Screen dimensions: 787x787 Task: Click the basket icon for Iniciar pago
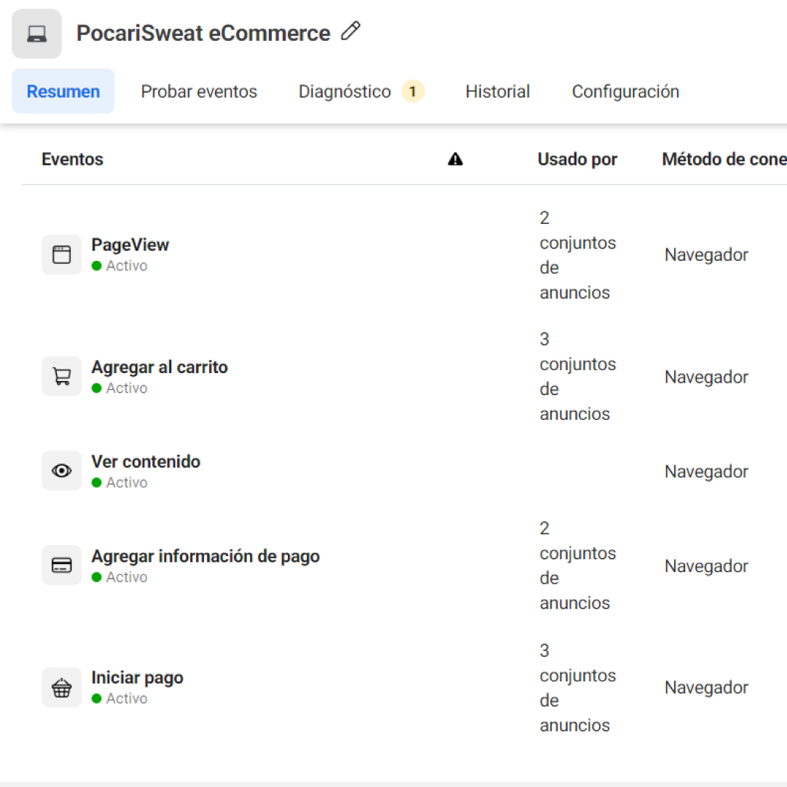62,688
